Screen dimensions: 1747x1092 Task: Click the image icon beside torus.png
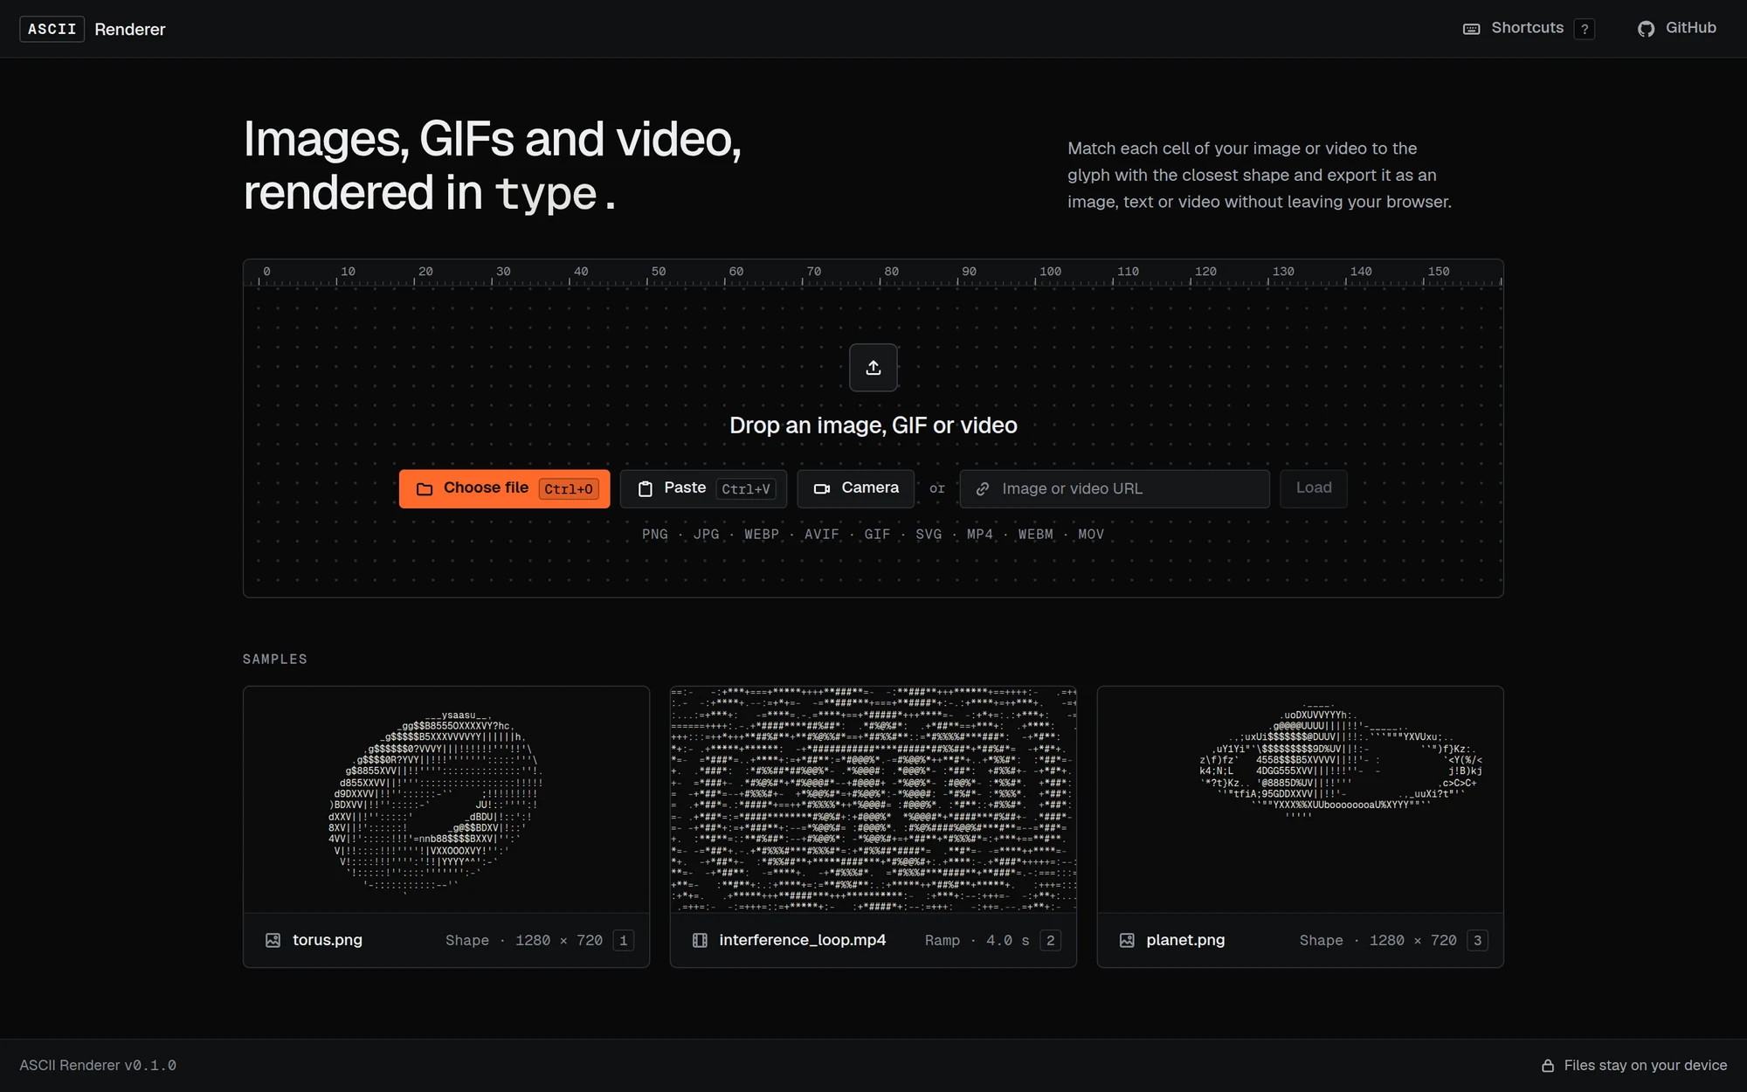coord(273,941)
